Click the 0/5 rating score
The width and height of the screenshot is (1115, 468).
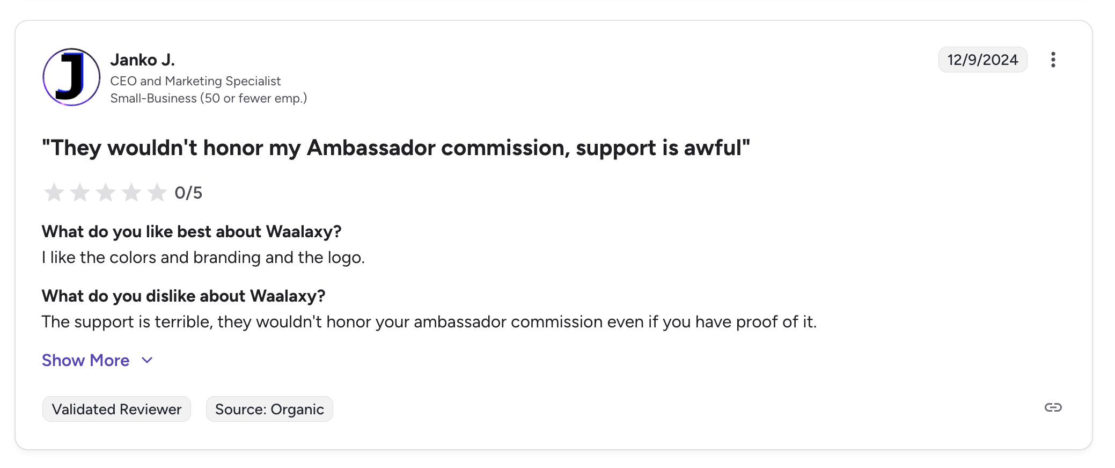click(188, 193)
